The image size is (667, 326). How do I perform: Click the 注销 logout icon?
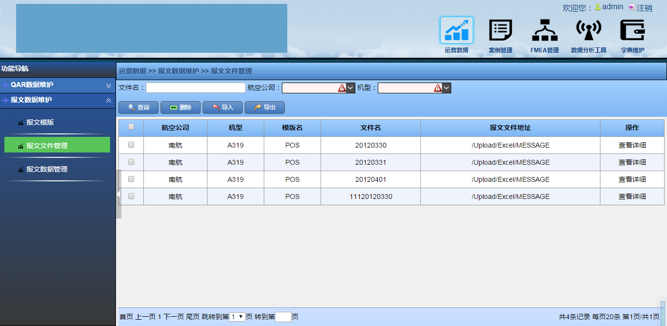(x=632, y=7)
